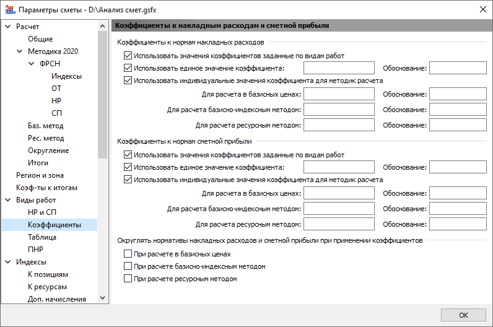Viewport: 493px width, 327px height.
Task: Open Округление settings
Action: (48, 150)
